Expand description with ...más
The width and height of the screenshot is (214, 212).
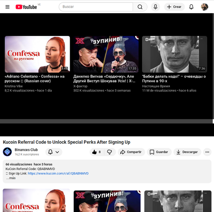pos(11,178)
